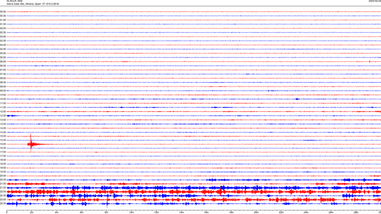The height and width of the screenshot is (214, 381).
Task: Click the 20m tick label on time axis
Action: (256, 212)
